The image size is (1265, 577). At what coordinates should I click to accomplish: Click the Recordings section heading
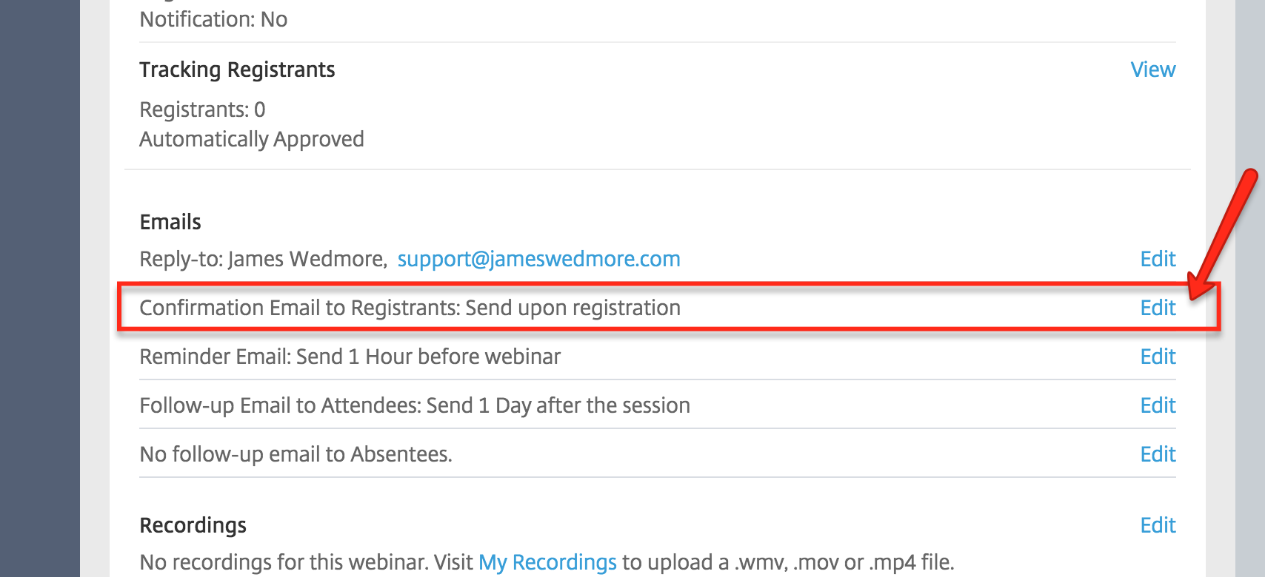click(193, 525)
